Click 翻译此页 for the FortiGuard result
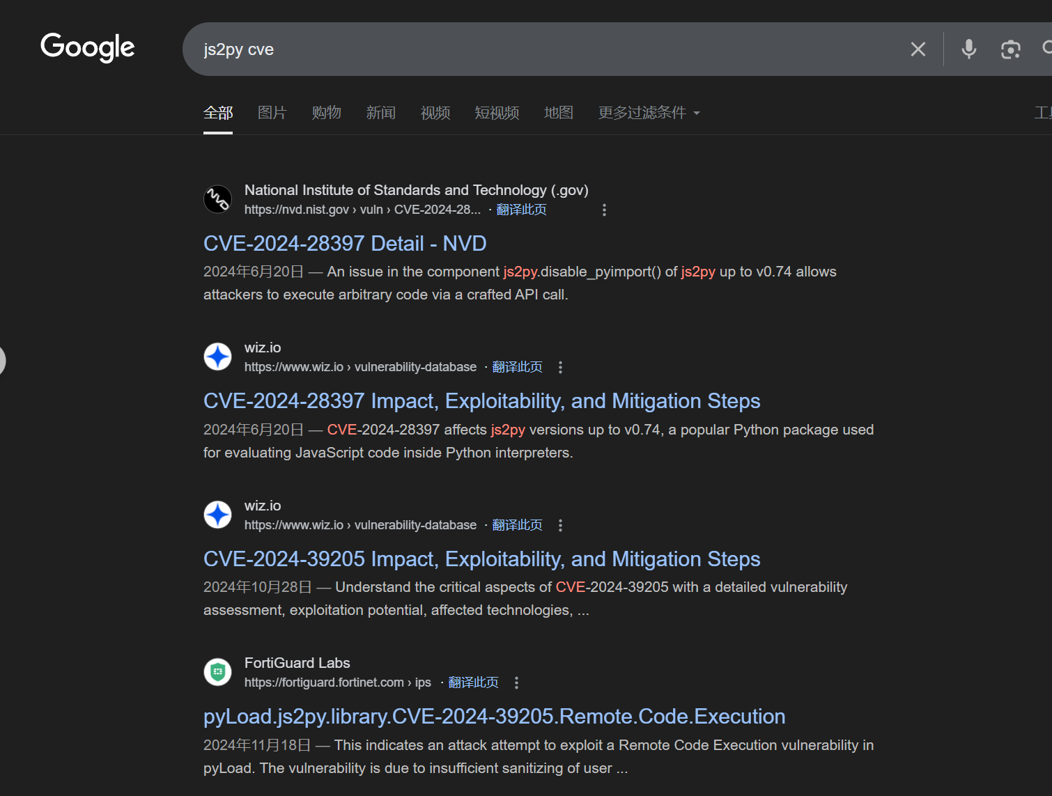1052x796 pixels. click(x=473, y=682)
